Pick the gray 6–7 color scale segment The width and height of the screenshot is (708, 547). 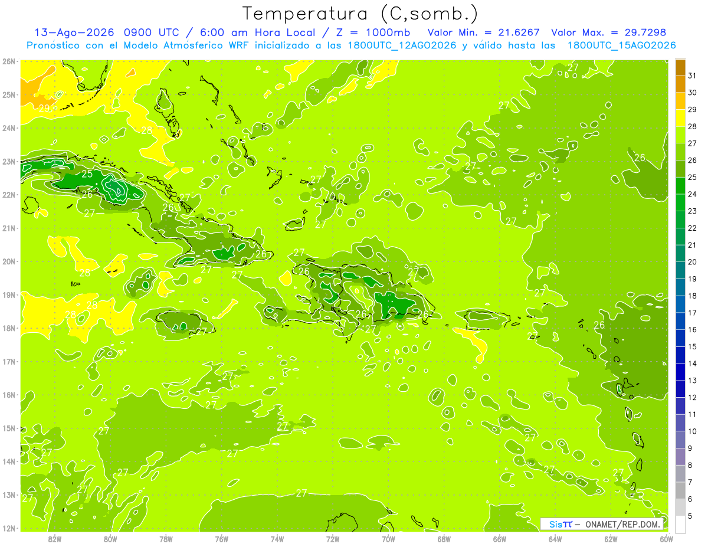point(680,490)
